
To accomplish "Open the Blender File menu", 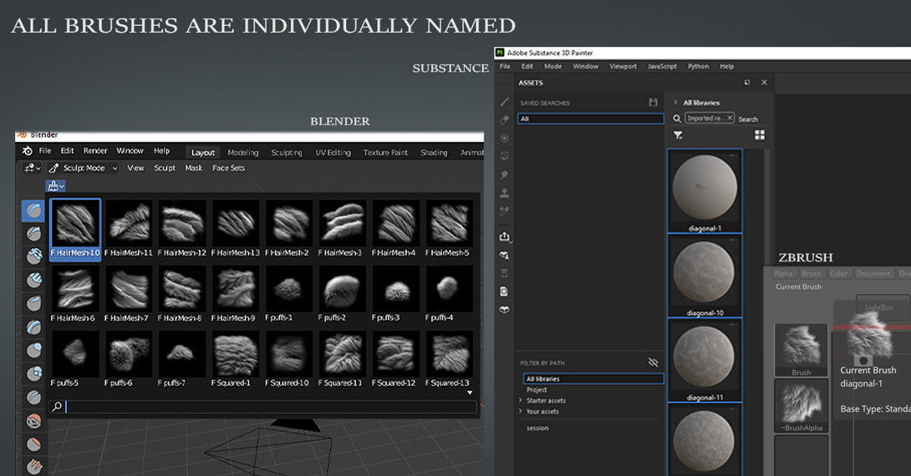I will [x=45, y=151].
